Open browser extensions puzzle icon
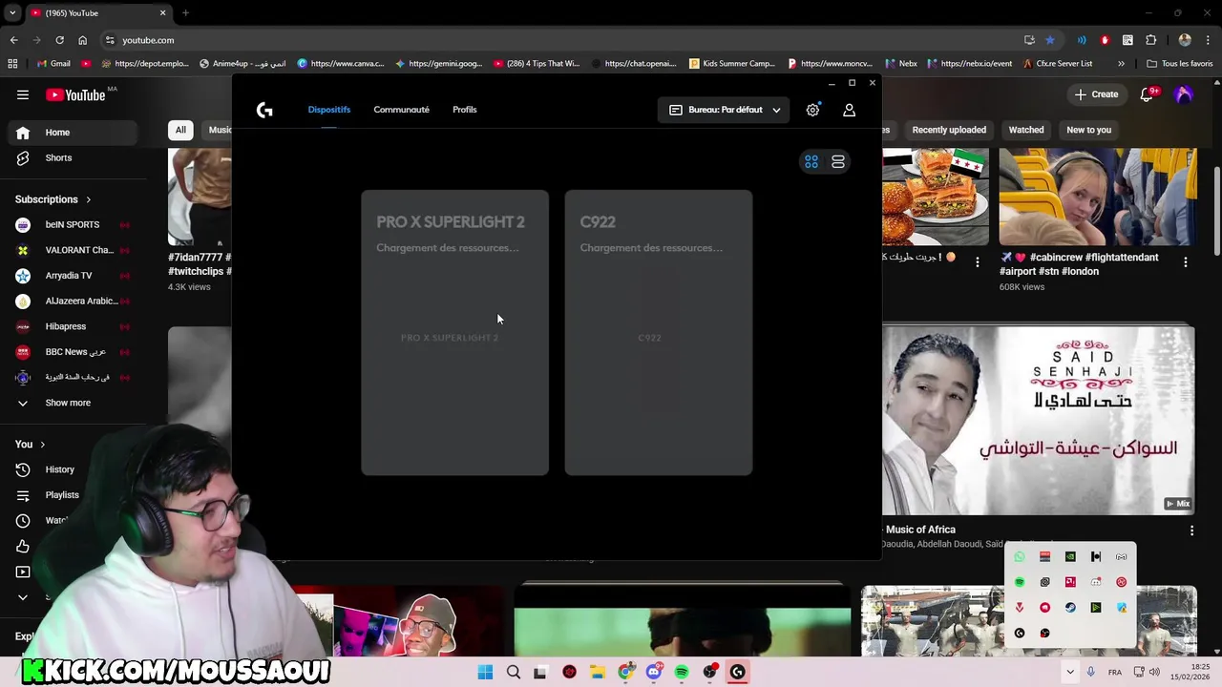Screen dimensions: 1222x687 pyautogui.click(x=1150, y=40)
